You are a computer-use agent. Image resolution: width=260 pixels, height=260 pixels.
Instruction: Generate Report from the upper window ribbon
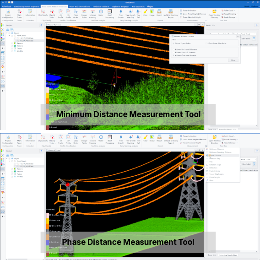[159, 13]
